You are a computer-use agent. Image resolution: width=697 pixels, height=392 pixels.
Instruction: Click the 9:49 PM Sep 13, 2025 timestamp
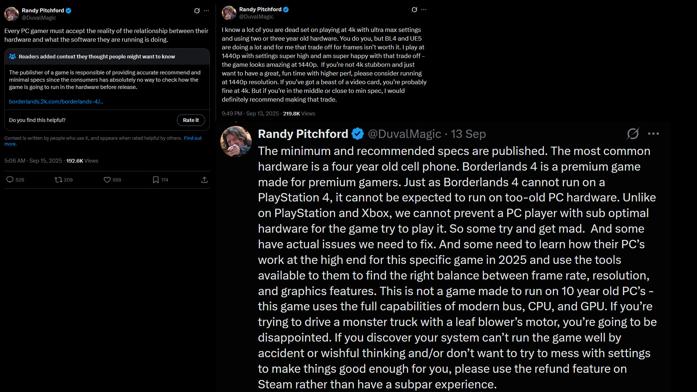250,114
